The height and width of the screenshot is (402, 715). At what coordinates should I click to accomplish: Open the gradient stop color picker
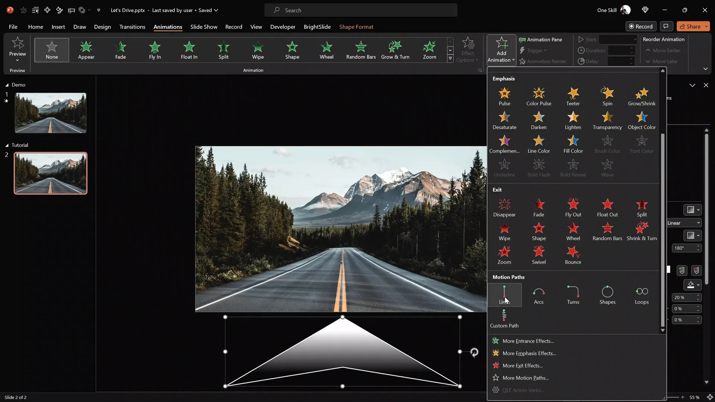pyautogui.click(x=693, y=285)
